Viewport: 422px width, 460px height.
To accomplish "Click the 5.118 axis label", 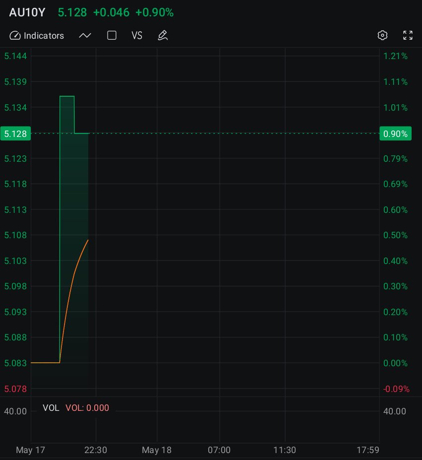I will coord(15,184).
